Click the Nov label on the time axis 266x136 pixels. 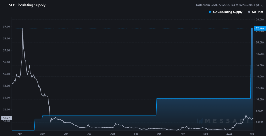[183, 134]
